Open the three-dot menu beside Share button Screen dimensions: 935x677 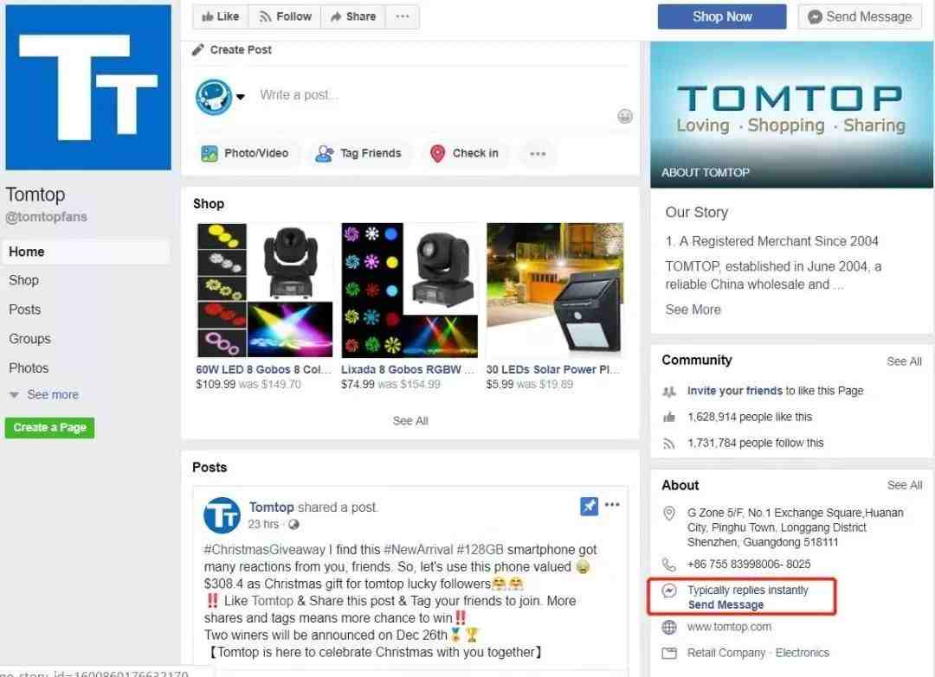click(403, 16)
